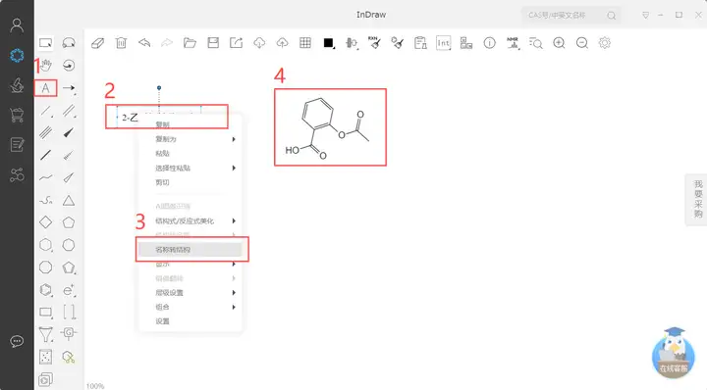The width and height of the screenshot is (707, 390).
Task: Open the funnel separation template tool
Action: (45, 334)
